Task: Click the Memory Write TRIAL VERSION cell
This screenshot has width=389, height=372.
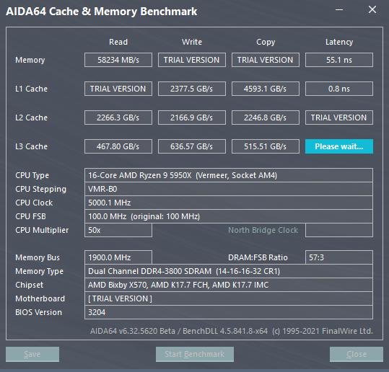Action: pyautogui.click(x=192, y=60)
